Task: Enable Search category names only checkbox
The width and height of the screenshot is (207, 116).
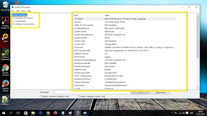Action: point(79,96)
